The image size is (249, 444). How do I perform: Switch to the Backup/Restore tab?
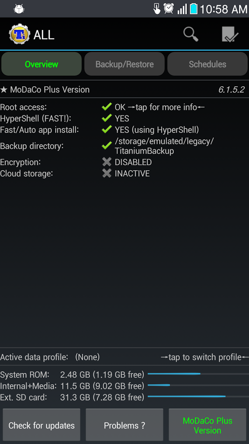[x=124, y=64]
